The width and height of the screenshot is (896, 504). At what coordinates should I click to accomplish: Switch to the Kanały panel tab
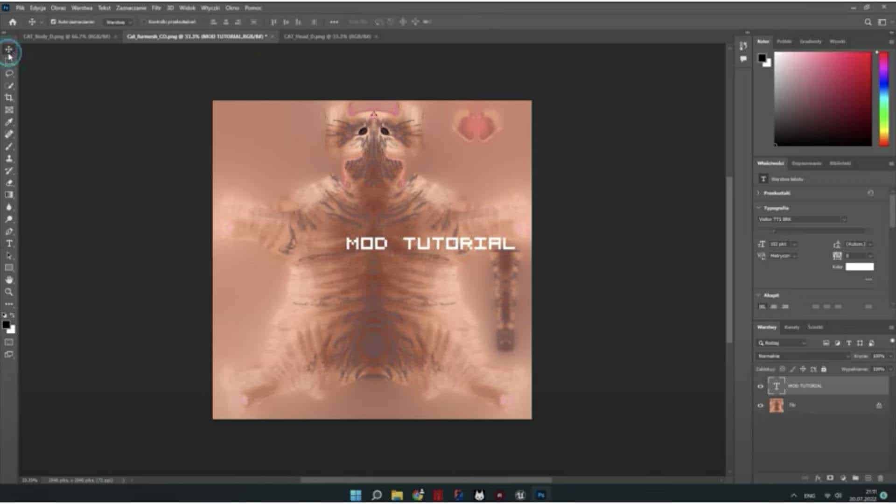(x=792, y=327)
